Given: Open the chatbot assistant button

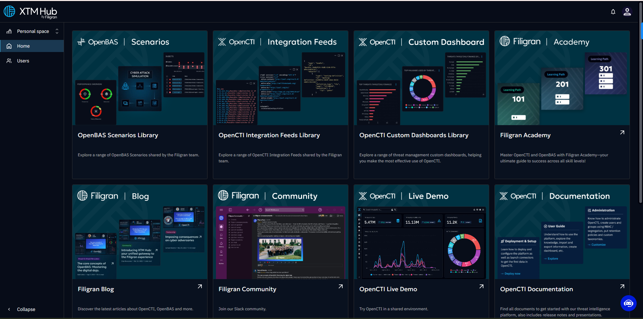Looking at the screenshot, I should [629, 303].
